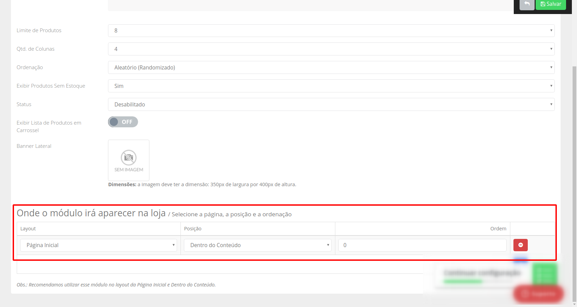The image size is (577, 307).
Task: Click the red Suporte chat button
Action: [538, 294]
